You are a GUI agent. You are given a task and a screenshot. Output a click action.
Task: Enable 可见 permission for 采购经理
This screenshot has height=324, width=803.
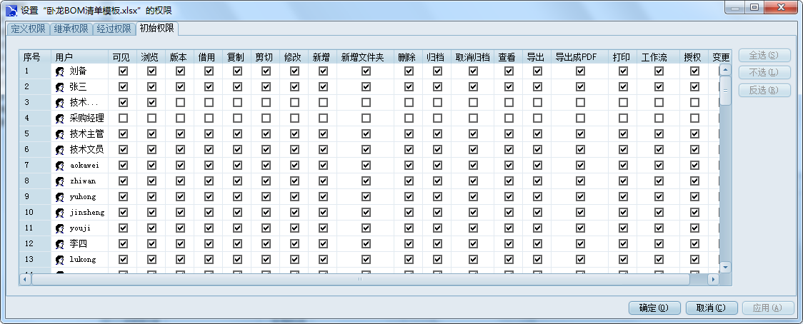tap(123, 118)
